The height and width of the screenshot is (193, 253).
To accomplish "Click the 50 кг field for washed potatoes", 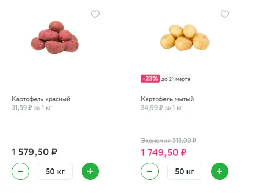I will click(x=184, y=172).
